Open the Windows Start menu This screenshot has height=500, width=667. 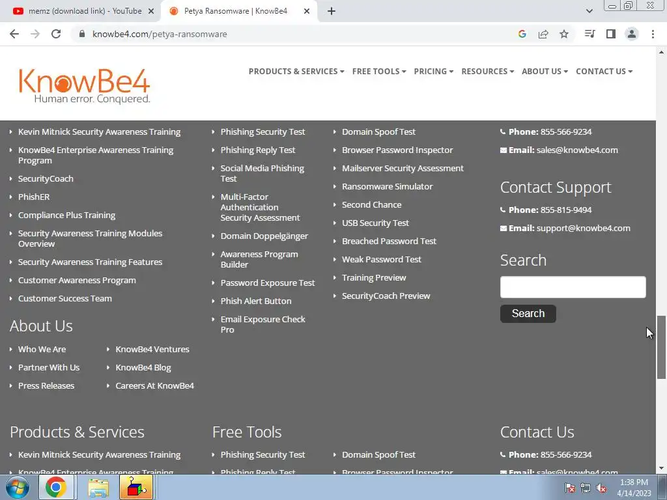[18, 487]
